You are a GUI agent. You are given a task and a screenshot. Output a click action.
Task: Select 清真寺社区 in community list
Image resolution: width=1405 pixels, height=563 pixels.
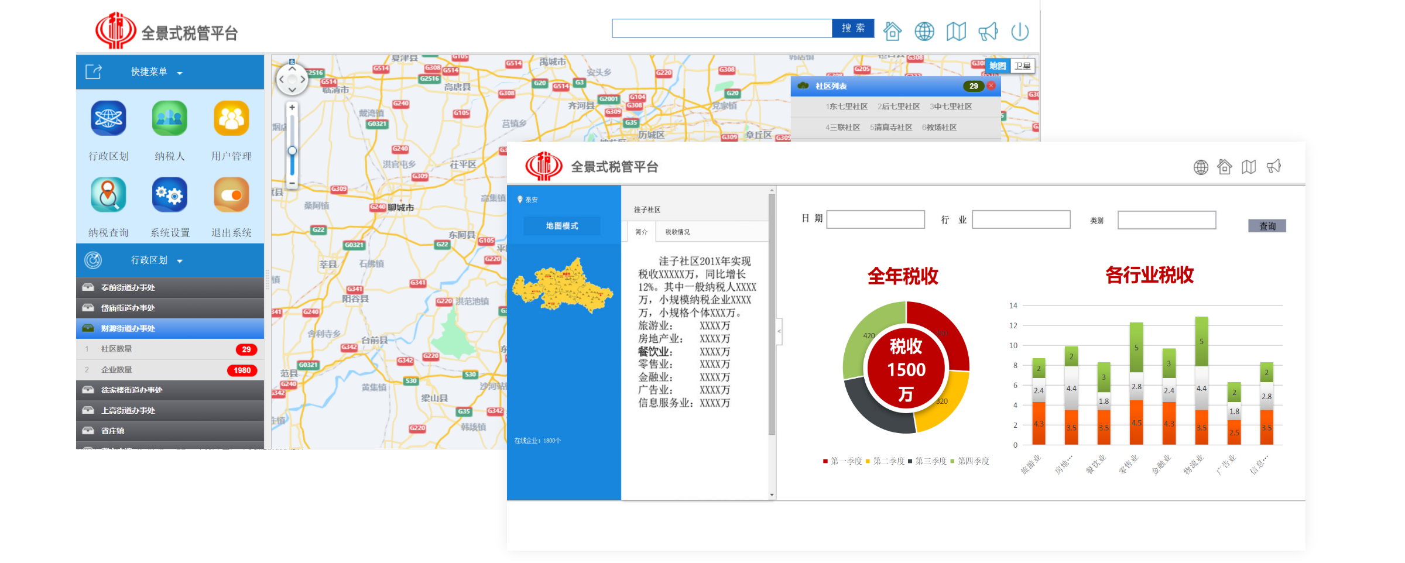tap(891, 128)
